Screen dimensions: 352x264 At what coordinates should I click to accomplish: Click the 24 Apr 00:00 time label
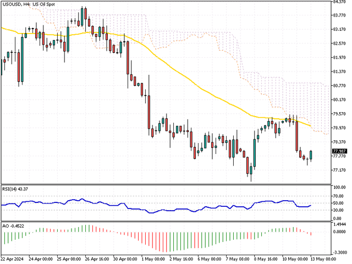click(41, 259)
